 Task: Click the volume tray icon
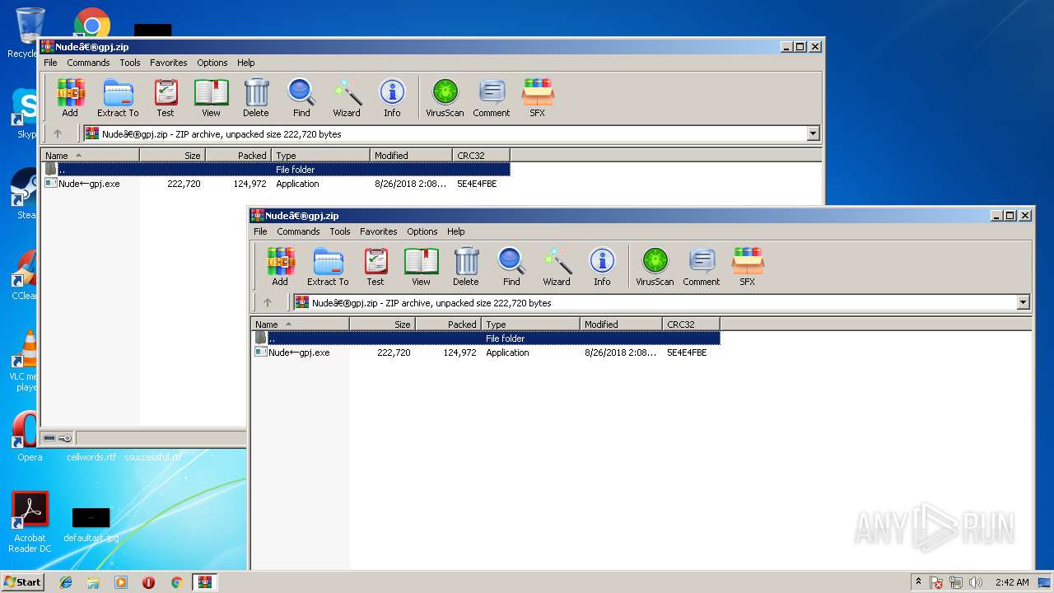[x=976, y=582]
